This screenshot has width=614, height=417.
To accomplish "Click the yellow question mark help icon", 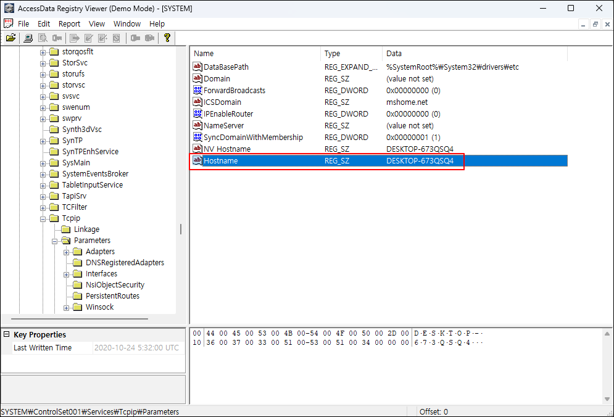I will tap(167, 38).
